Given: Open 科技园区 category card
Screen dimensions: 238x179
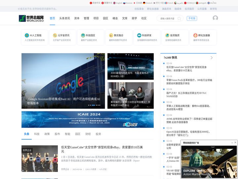Looking at the screenshot, I should pyautogui.click(x=91, y=37).
